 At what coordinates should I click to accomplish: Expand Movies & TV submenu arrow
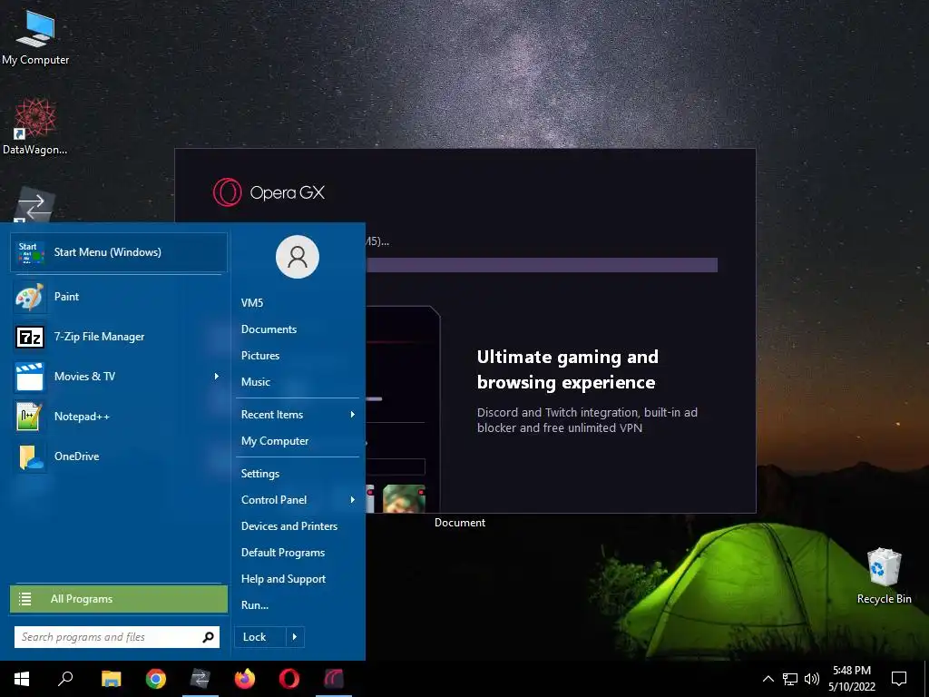[217, 377]
